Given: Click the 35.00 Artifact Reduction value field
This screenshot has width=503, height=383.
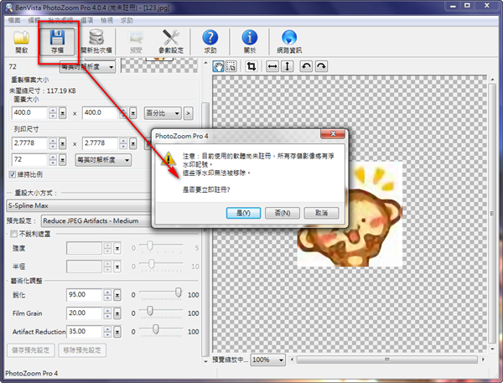Looking at the screenshot, I should (85, 331).
